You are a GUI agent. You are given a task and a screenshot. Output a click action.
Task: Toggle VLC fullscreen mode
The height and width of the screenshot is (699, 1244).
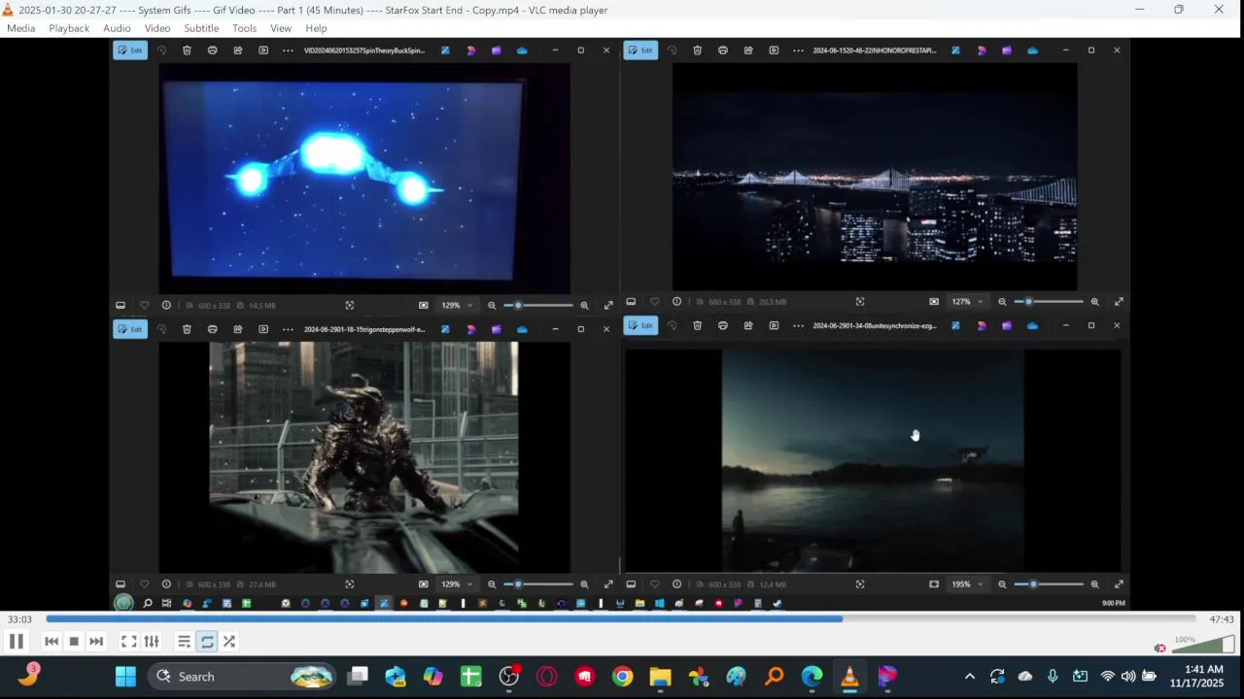[x=128, y=642]
